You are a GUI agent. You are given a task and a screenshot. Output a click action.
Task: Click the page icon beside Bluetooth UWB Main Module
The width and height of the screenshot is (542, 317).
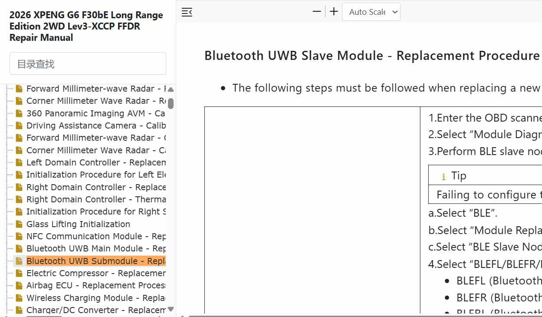[19, 248]
